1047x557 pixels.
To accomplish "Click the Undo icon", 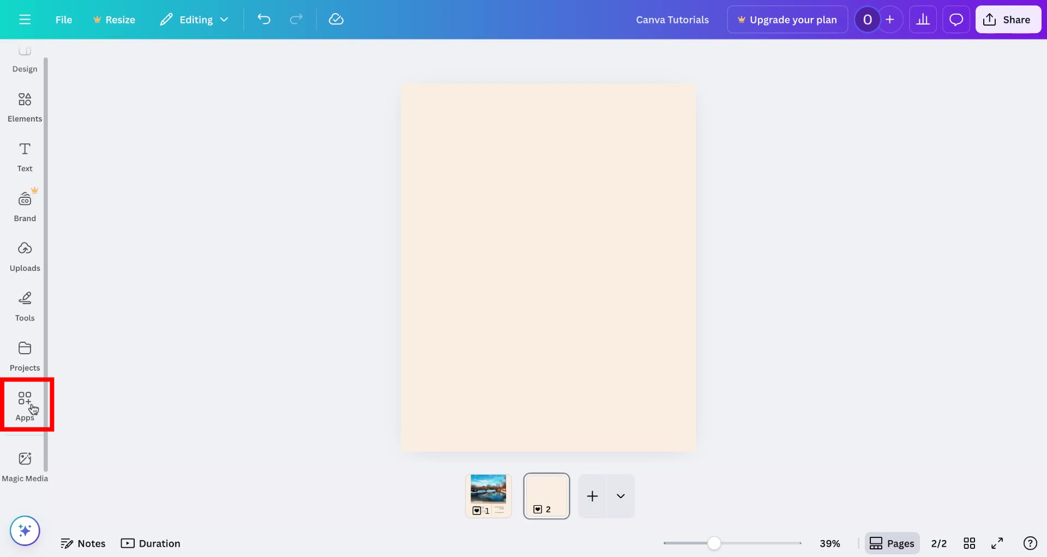I will click(264, 19).
